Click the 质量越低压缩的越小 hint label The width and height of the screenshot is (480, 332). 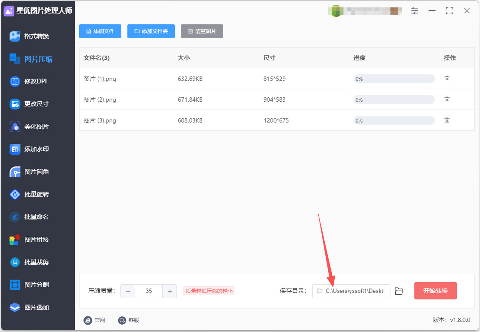pyautogui.click(x=209, y=291)
